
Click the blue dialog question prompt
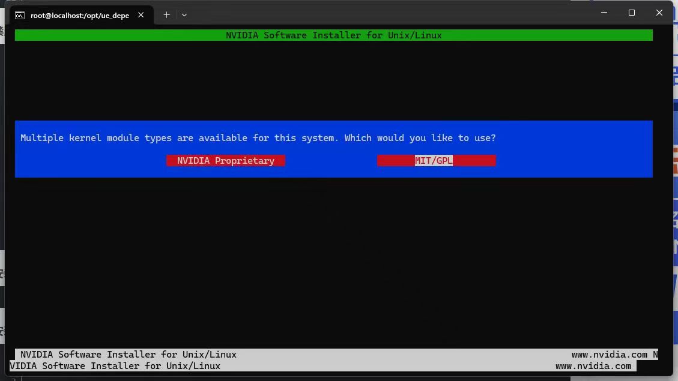coord(258,137)
